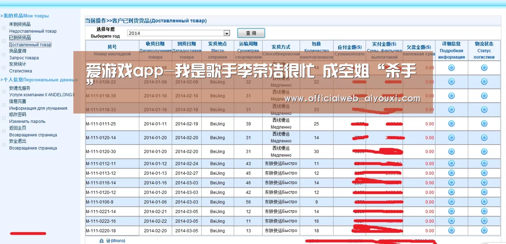Open 修改密码 change password link

click(27, 118)
